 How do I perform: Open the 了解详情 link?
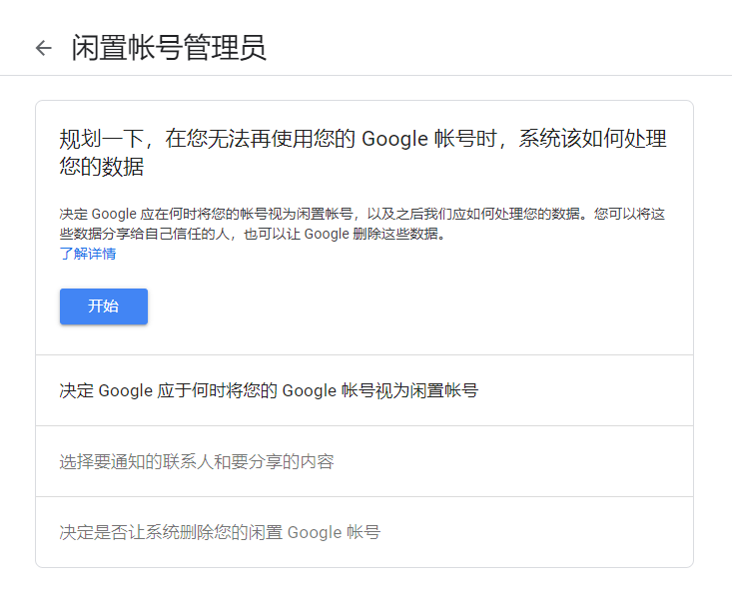(88, 254)
